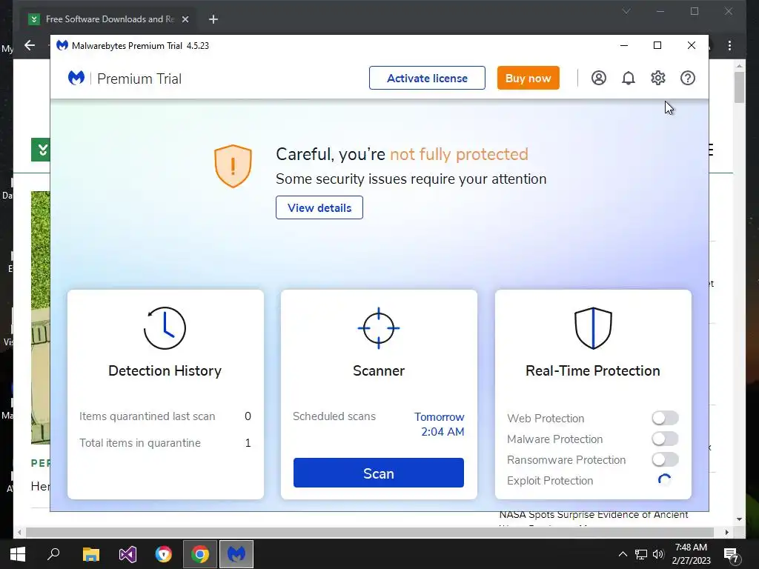Click the orange warning shield icon

(233, 166)
